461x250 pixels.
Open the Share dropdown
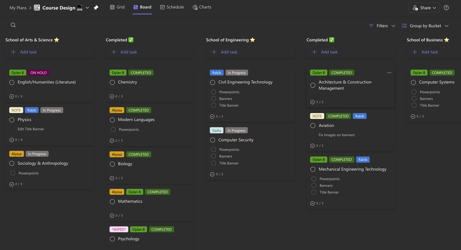[424, 8]
